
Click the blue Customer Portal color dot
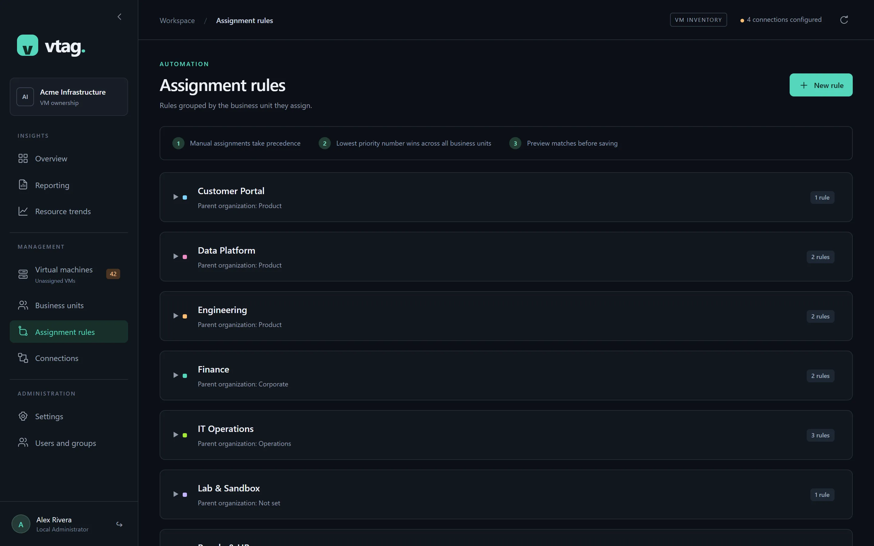[x=185, y=197]
